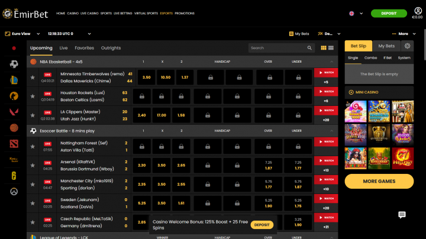426x239 pixels.
Task: Select the Dota 2 sidebar icon
Action: (14, 144)
